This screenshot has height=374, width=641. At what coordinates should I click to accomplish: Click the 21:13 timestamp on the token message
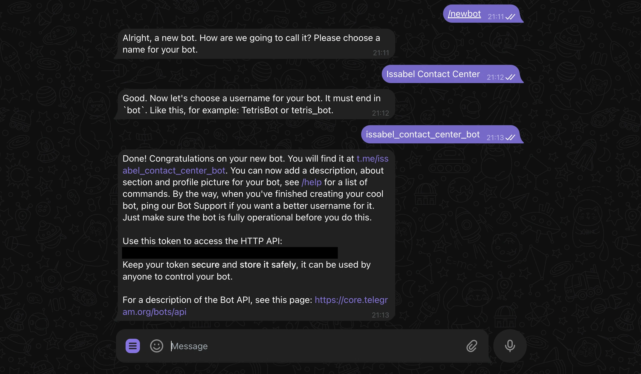(x=380, y=315)
